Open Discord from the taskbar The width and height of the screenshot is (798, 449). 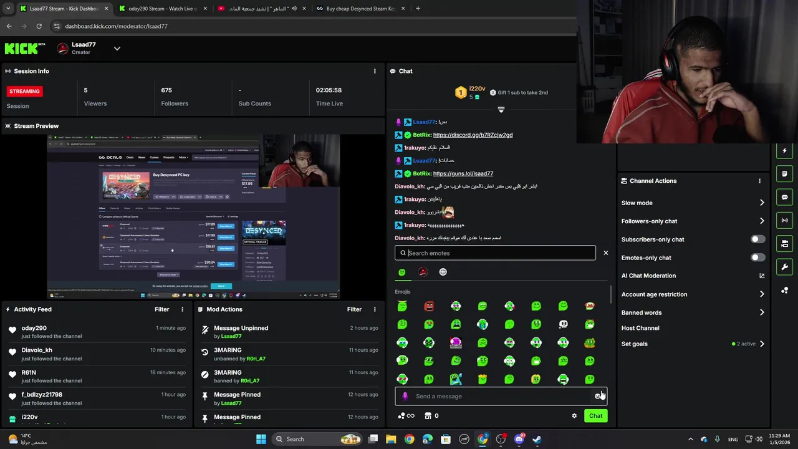click(519, 439)
